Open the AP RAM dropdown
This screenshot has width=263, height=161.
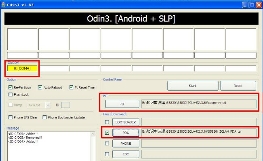(x=48, y=105)
